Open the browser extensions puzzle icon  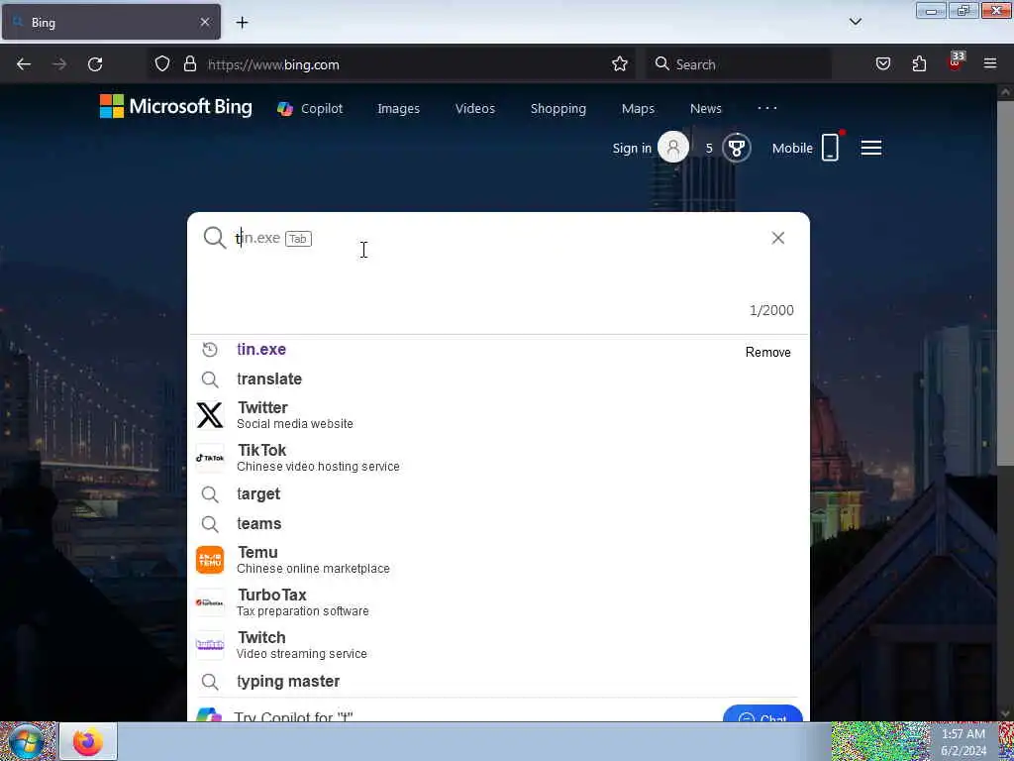click(919, 64)
